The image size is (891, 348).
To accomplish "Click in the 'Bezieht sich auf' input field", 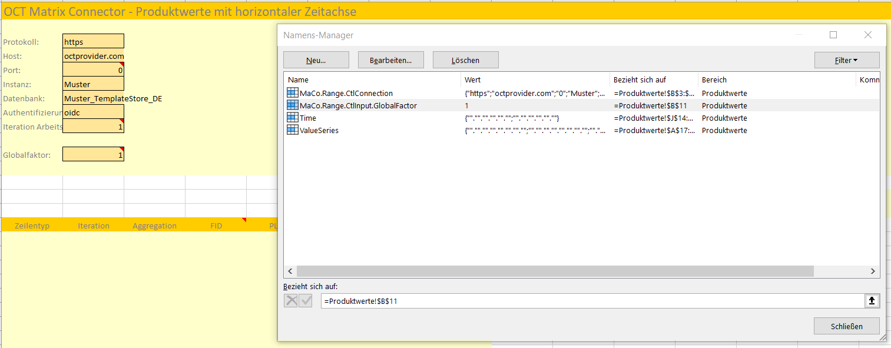I will 589,301.
